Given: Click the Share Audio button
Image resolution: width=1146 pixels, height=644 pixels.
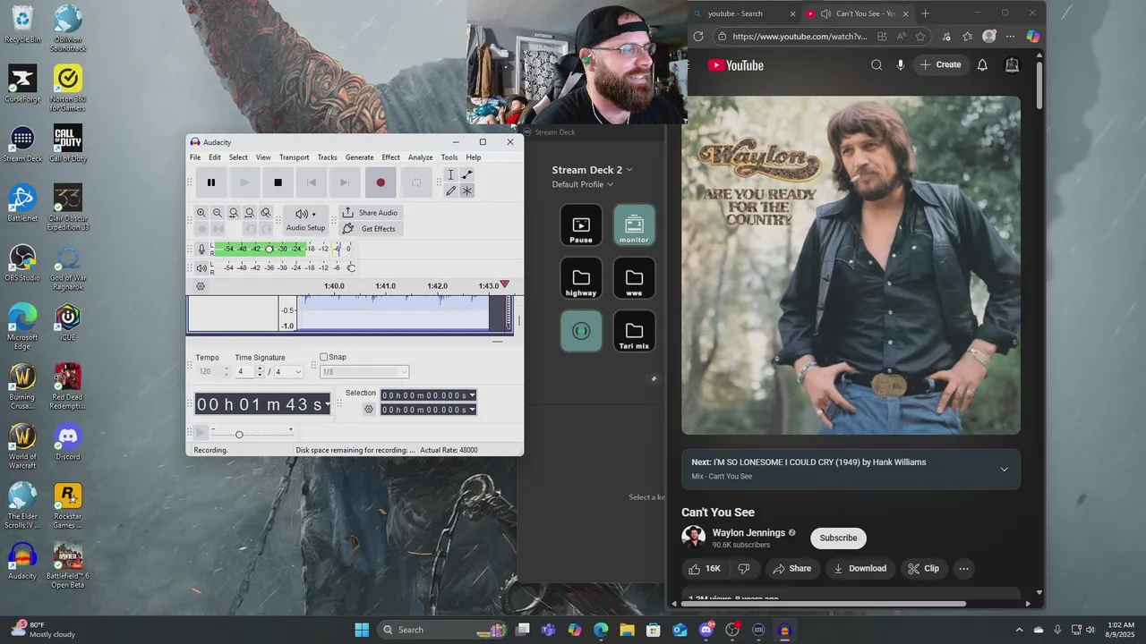Looking at the screenshot, I should click(x=371, y=213).
